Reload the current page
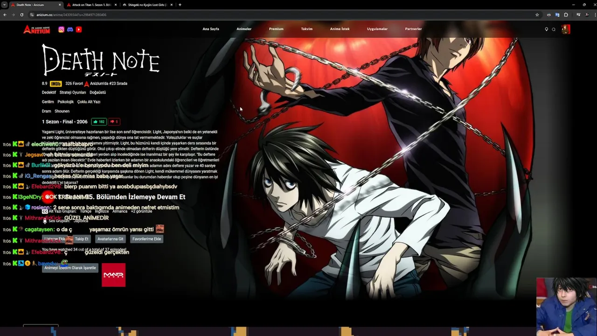The height and width of the screenshot is (336, 597). (21, 15)
